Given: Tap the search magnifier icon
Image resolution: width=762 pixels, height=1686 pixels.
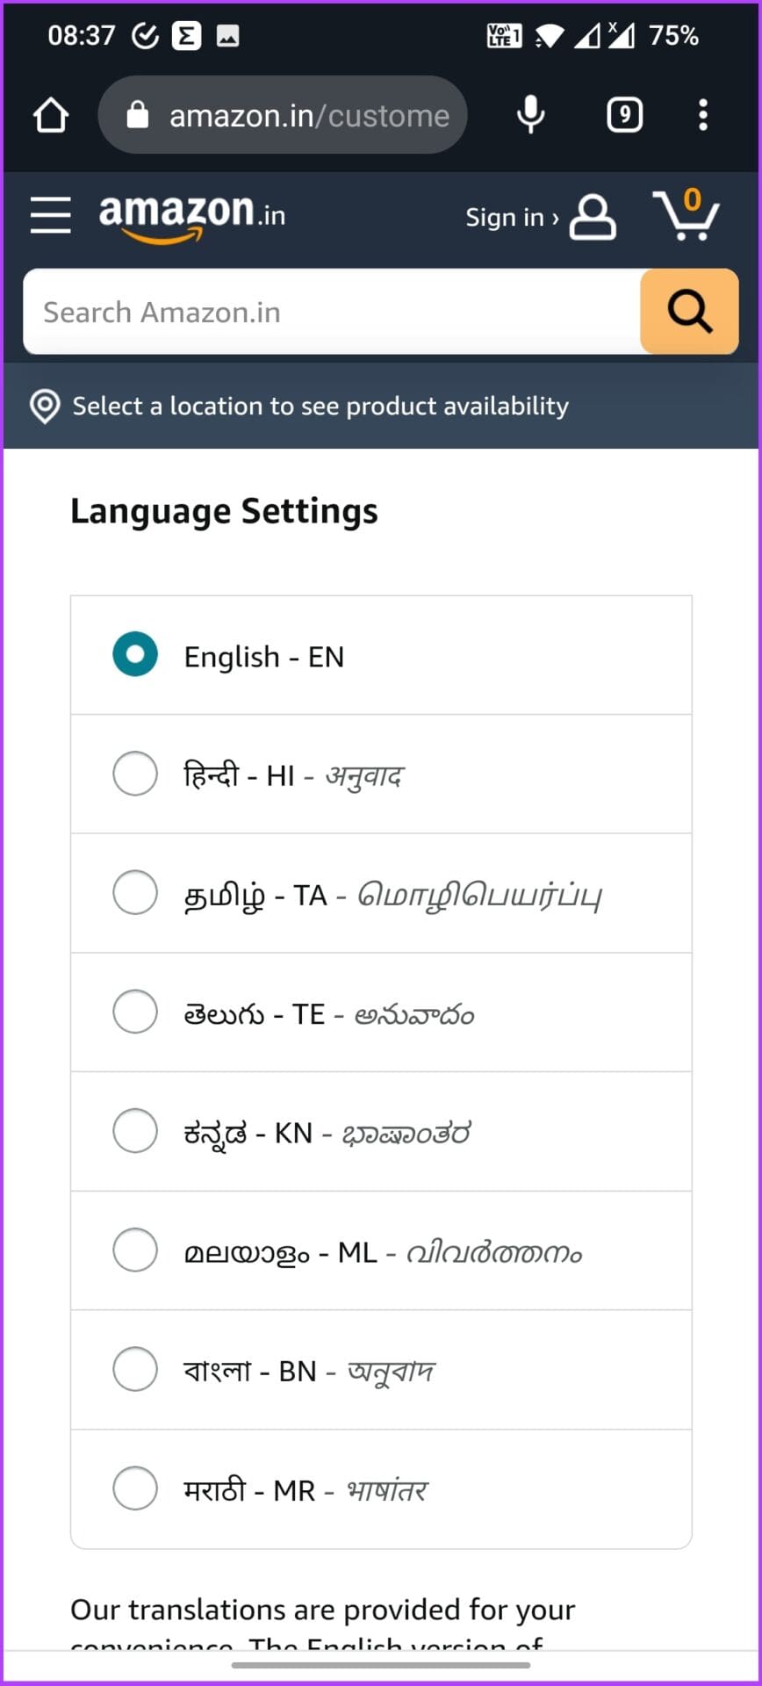Looking at the screenshot, I should (x=689, y=312).
